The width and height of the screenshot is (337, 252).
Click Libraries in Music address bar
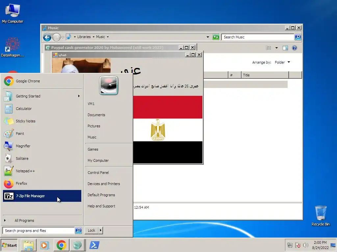pos(84,37)
